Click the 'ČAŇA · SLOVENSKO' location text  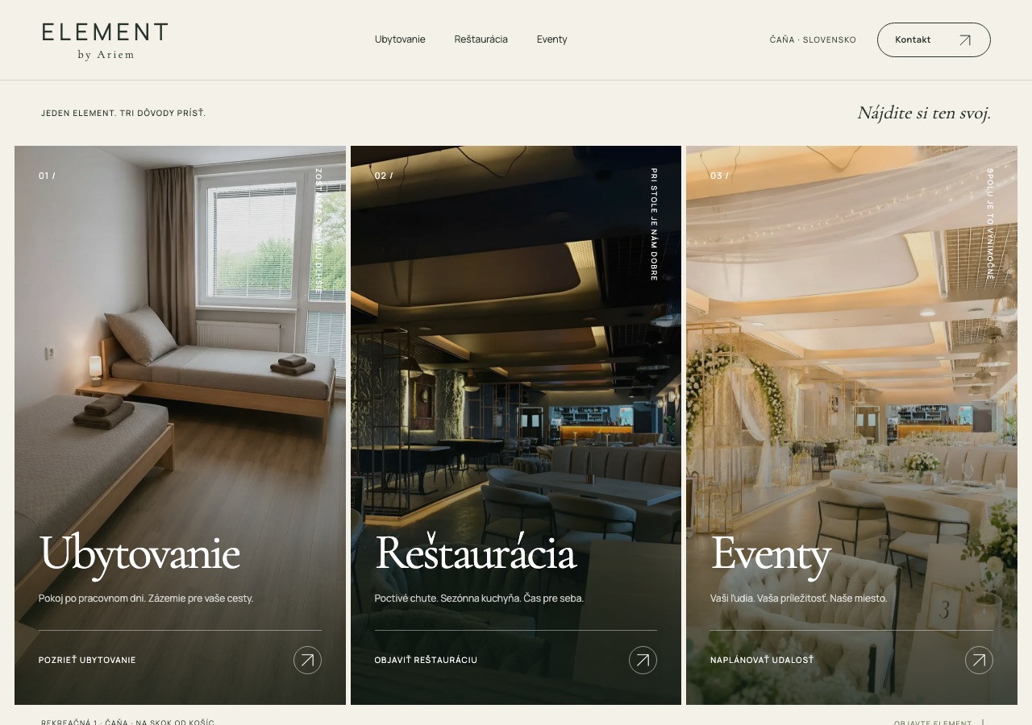[x=813, y=40]
